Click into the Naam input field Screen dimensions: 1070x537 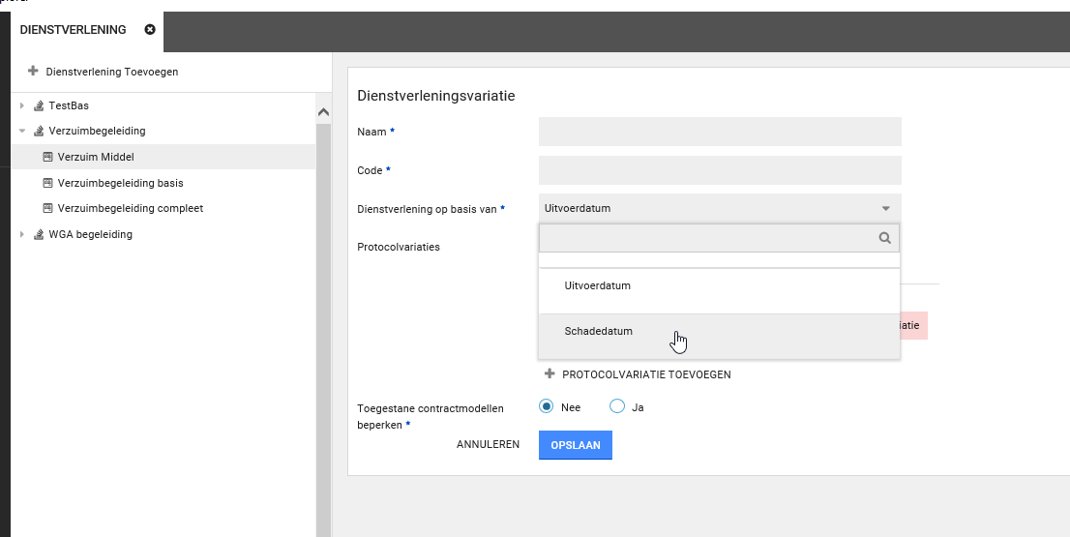(719, 132)
